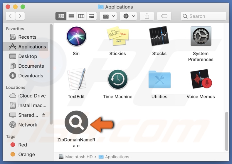Go forward with the right chevron button
232x164 pixels.
click(x=20, y=16)
